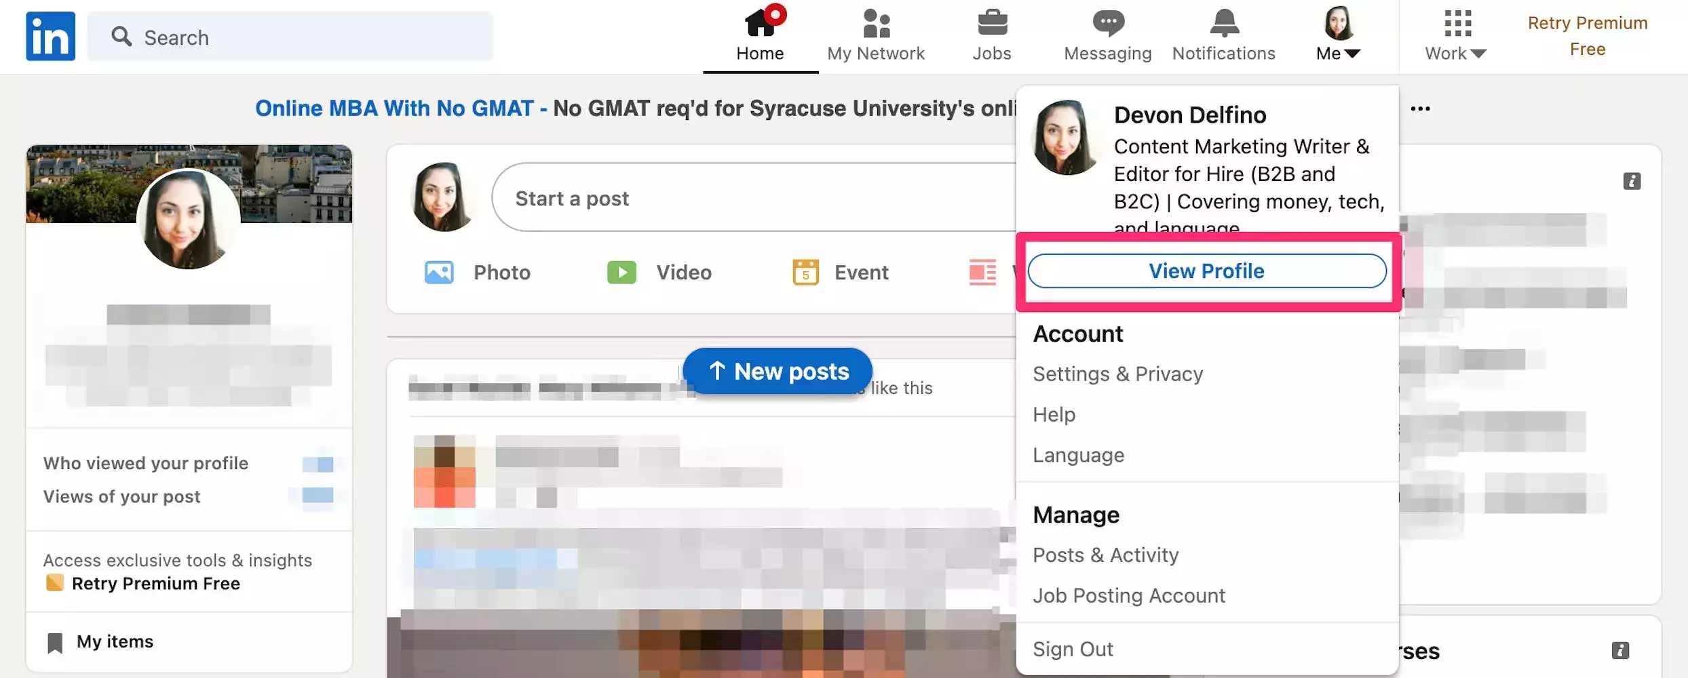
Task: Click the info icon on news panel
Action: pyautogui.click(x=1632, y=181)
